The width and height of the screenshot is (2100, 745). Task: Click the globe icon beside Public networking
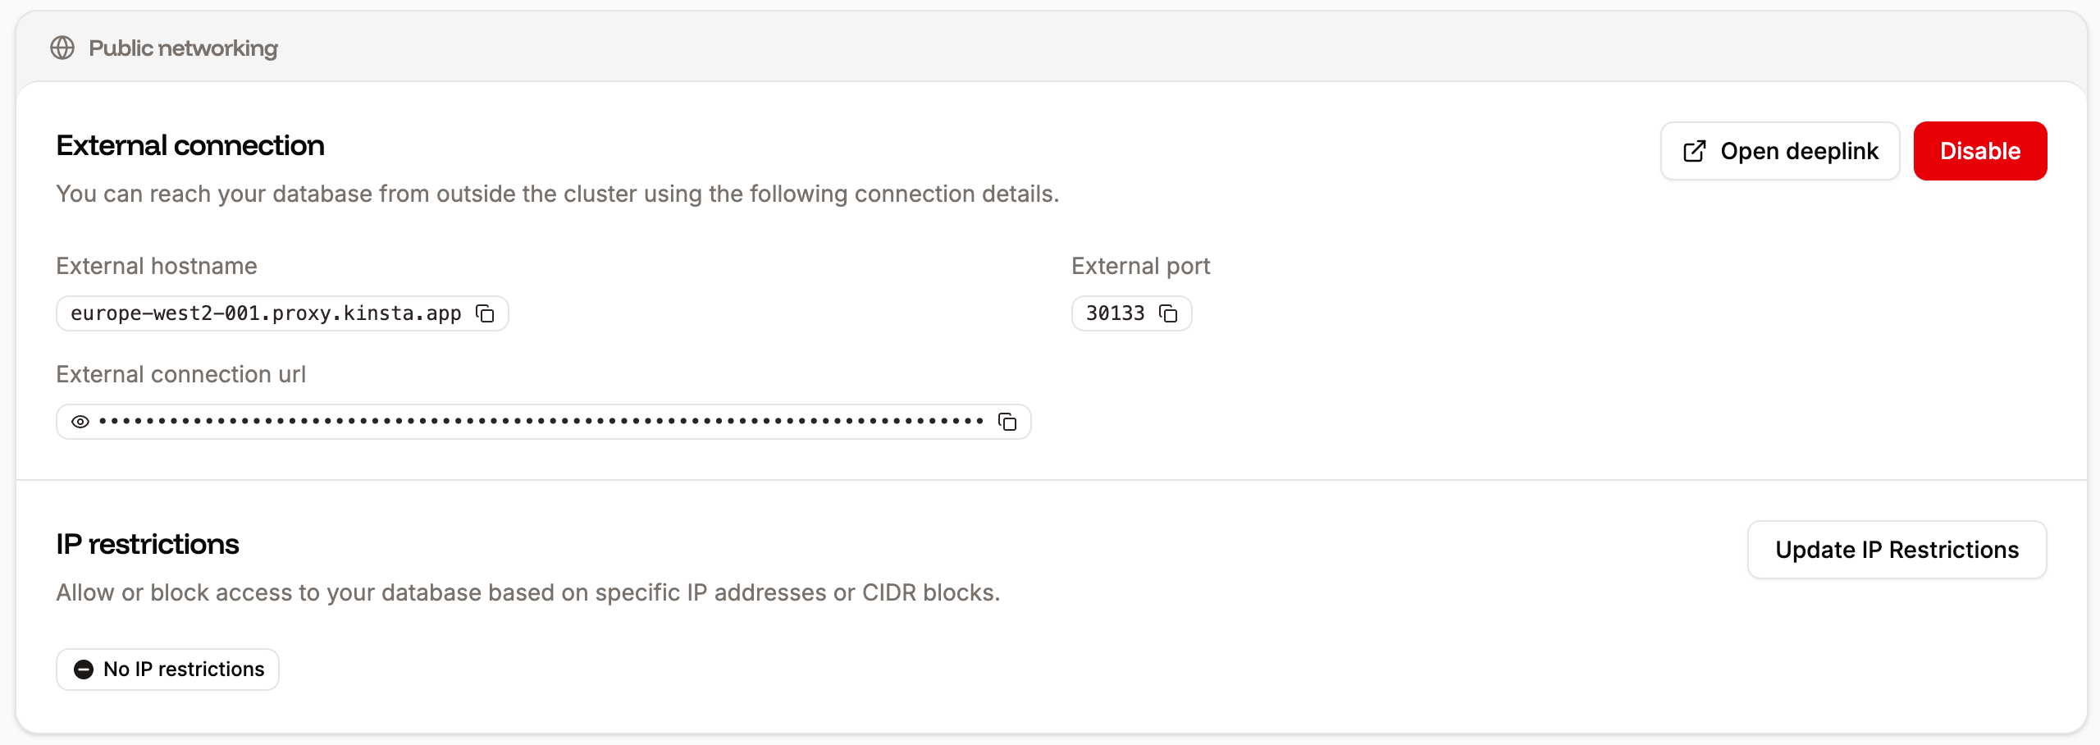click(64, 48)
